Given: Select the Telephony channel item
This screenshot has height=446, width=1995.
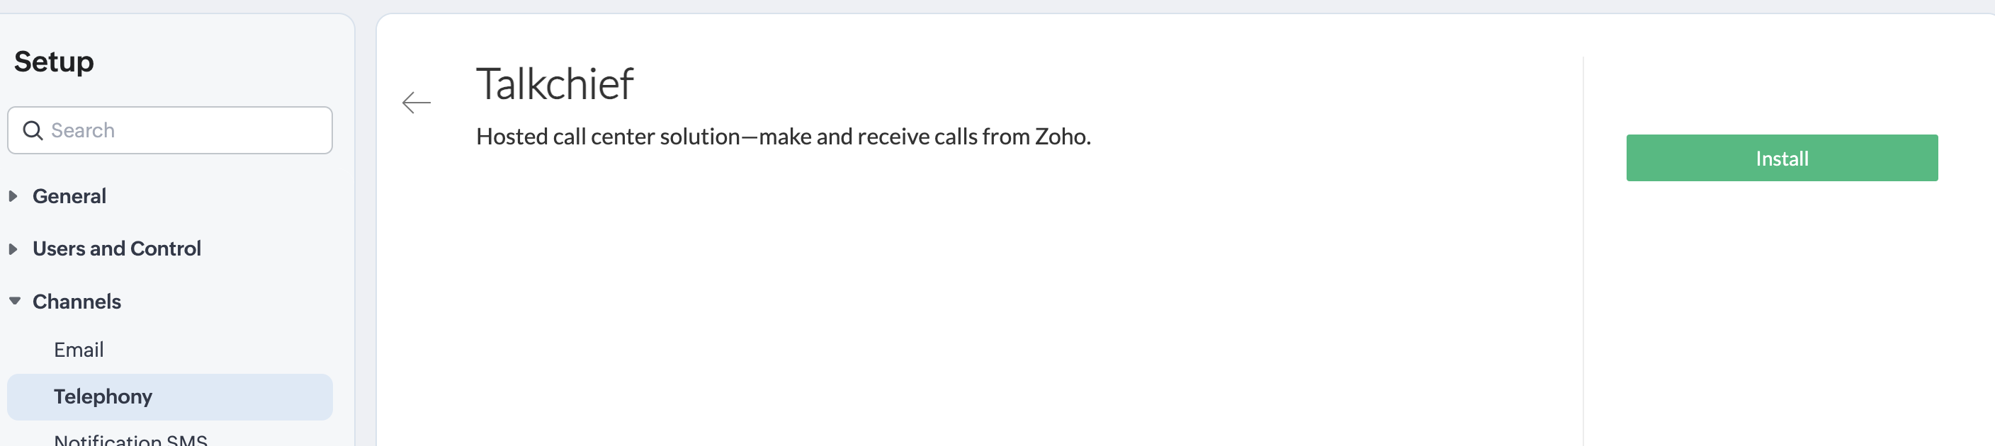Looking at the screenshot, I should coord(169,397).
